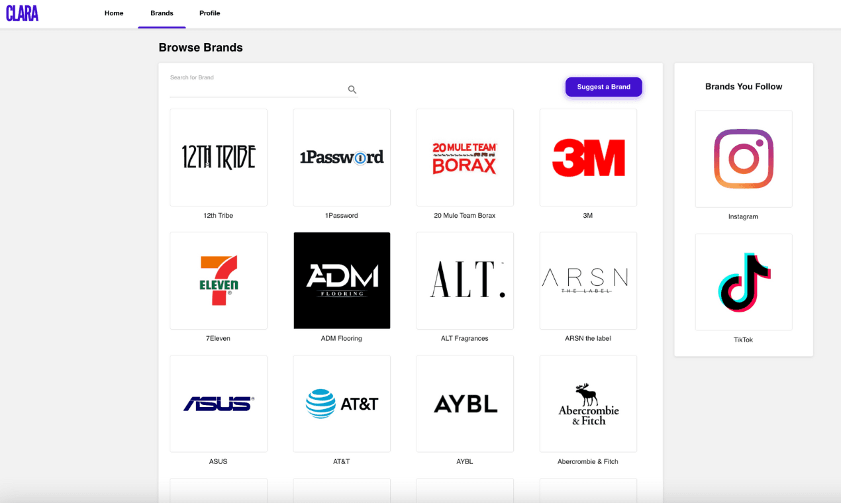Open the followed Instagram logo
Viewport: 841px width, 503px height.
(744, 159)
